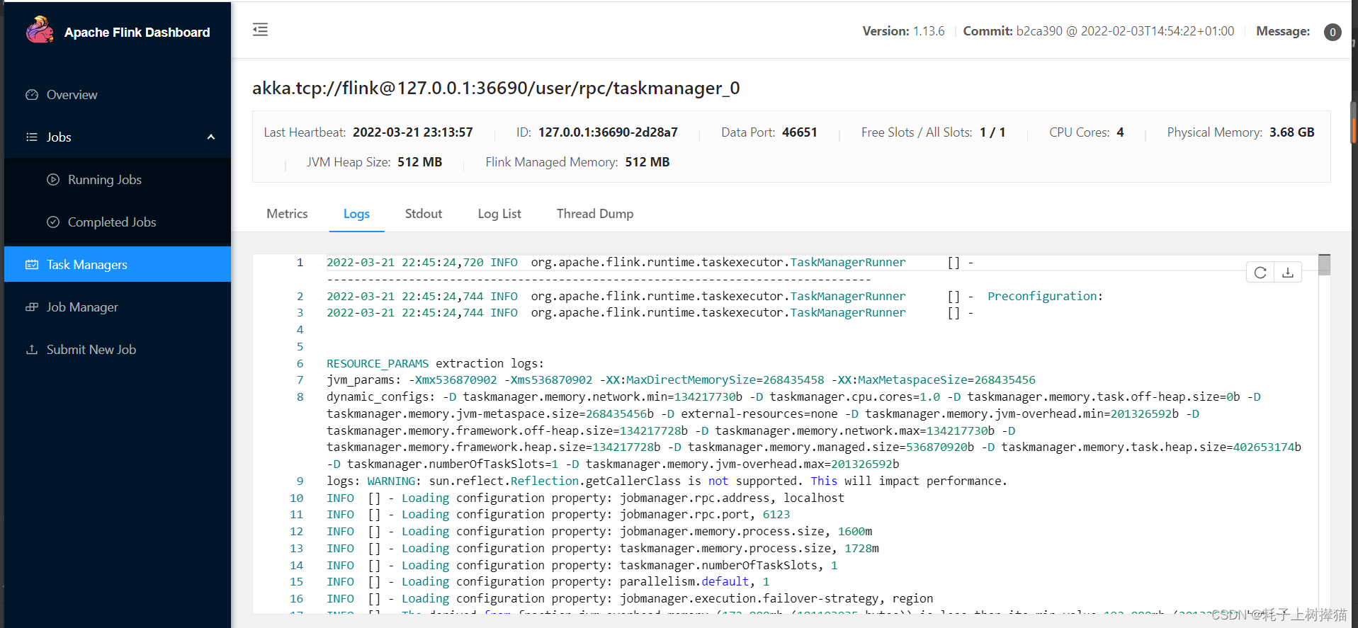Click the Apache Flink Dashboard title

pyautogui.click(x=137, y=33)
